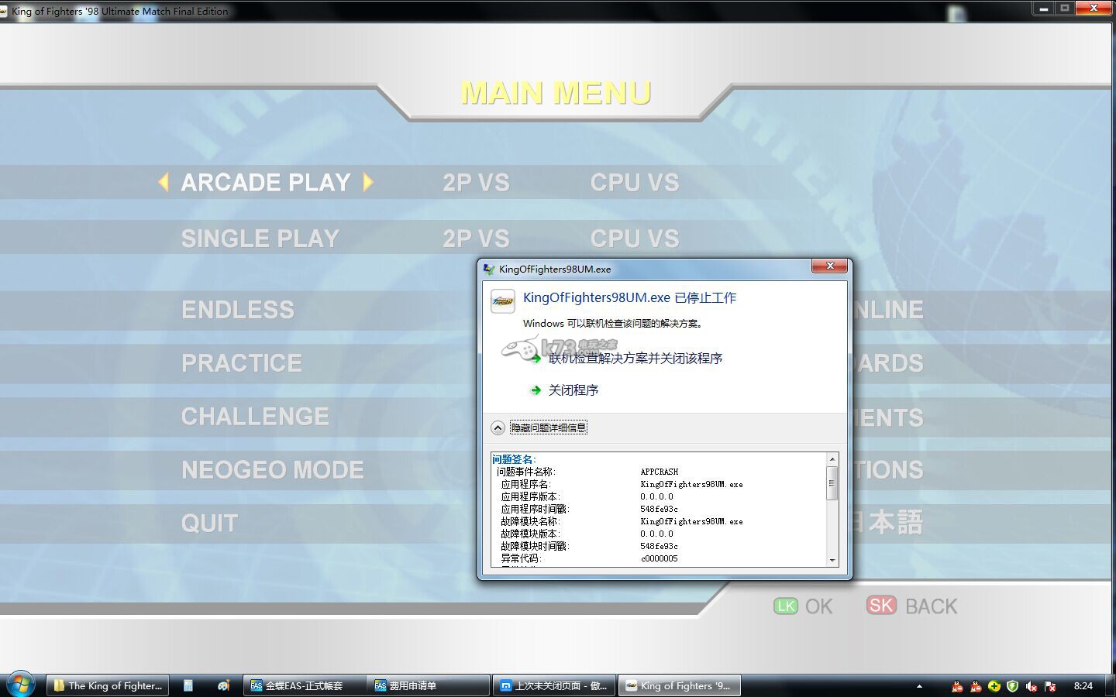Click calculator icon in taskbar
This screenshot has width=1116, height=697.
point(188,685)
